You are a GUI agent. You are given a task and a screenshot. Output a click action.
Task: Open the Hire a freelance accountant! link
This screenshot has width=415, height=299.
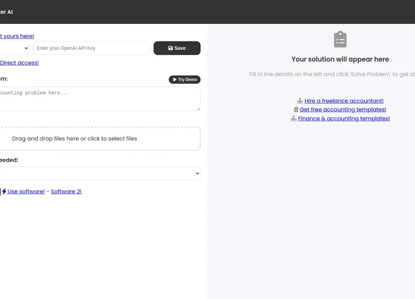pos(344,101)
